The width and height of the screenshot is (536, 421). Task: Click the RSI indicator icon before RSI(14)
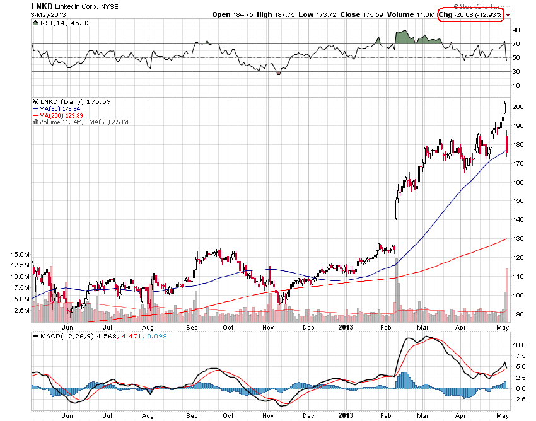click(x=35, y=23)
